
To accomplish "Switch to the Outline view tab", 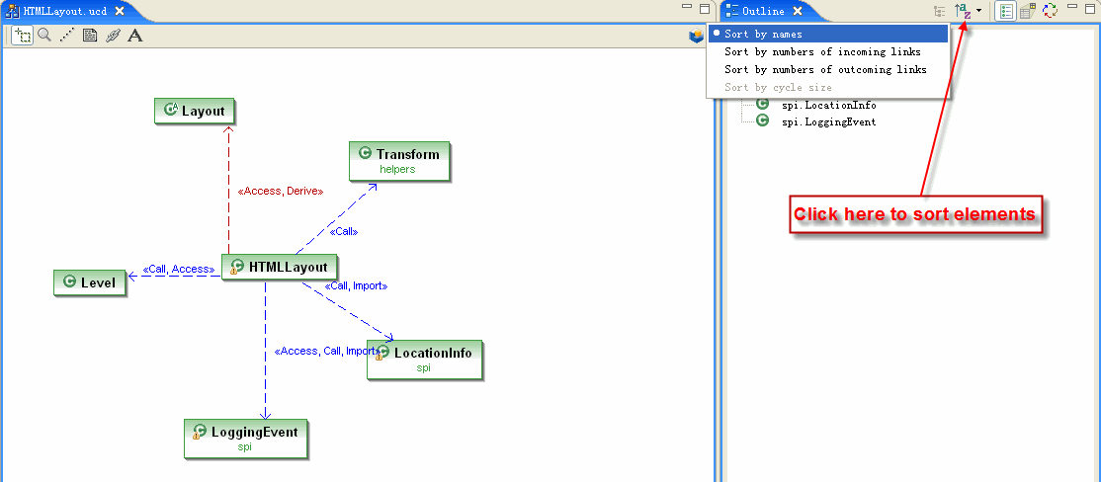I will pos(763,11).
